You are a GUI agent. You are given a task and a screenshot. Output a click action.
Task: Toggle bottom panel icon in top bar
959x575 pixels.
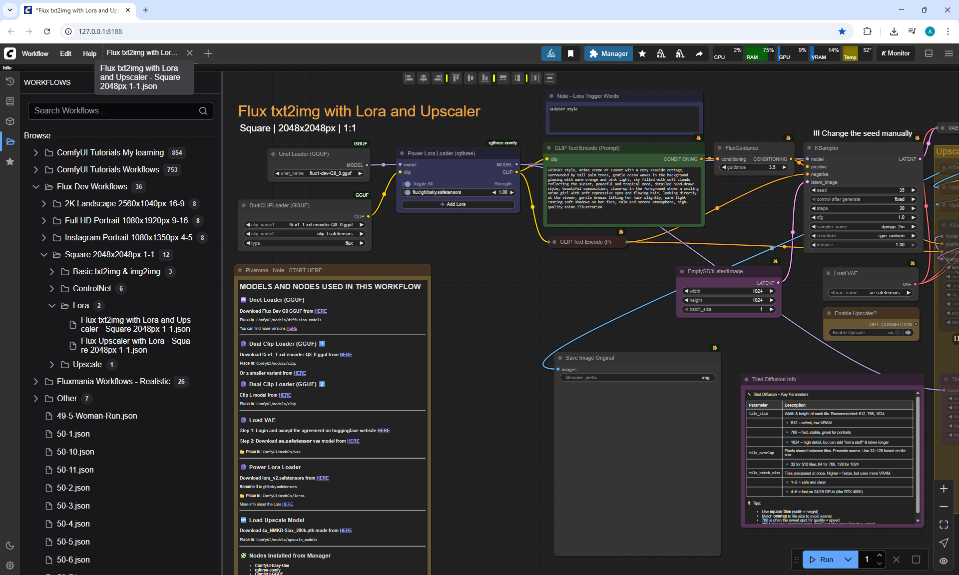929,53
